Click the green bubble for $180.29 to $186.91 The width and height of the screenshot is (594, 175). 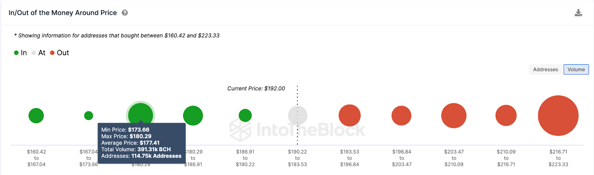pyautogui.click(x=193, y=116)
